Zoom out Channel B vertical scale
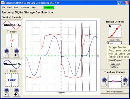Viewport: 130px width, 99px height. (7, 92)
